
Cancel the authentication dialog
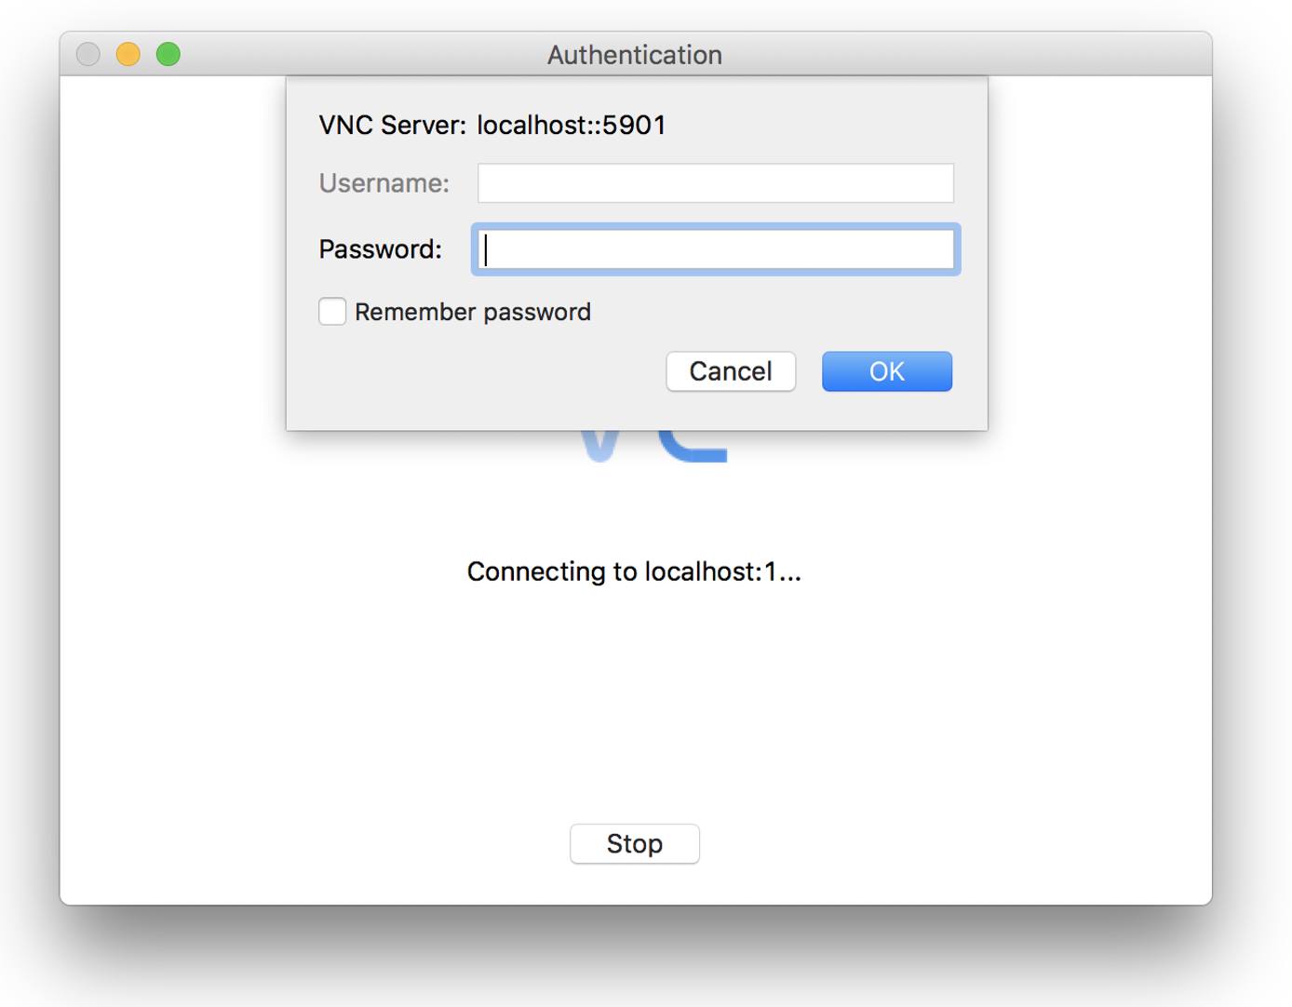point(730,370)
